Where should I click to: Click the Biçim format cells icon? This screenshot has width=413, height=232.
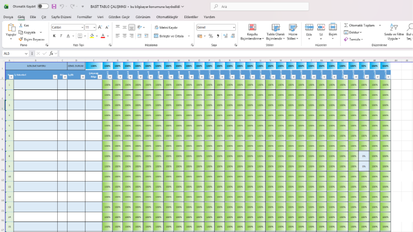coord(333,27)
